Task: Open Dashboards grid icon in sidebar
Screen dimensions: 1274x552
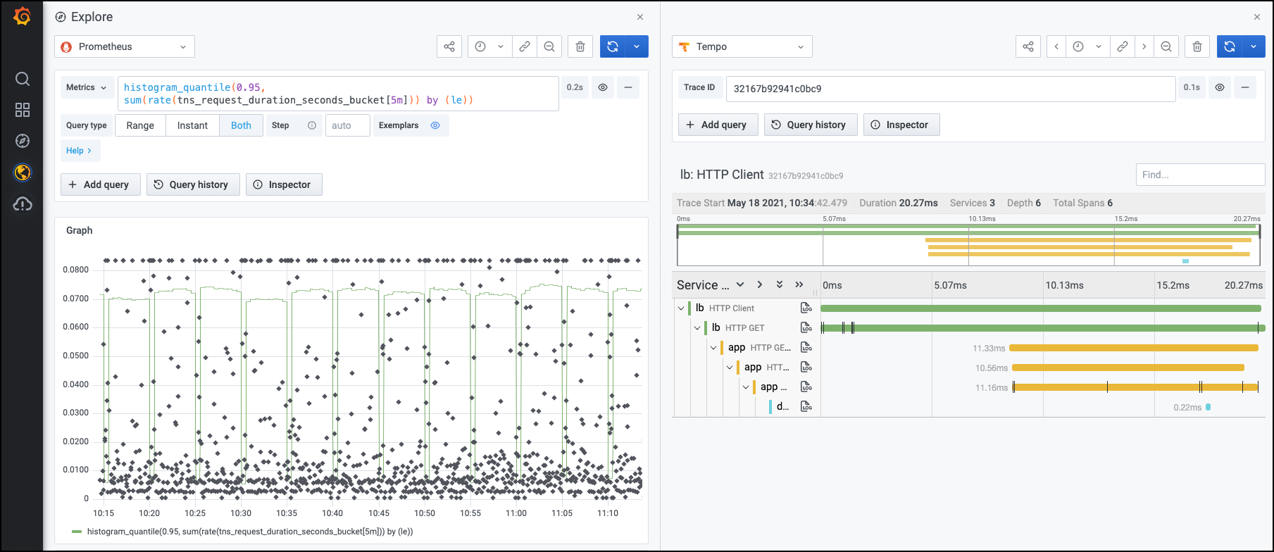Action: 23,110
